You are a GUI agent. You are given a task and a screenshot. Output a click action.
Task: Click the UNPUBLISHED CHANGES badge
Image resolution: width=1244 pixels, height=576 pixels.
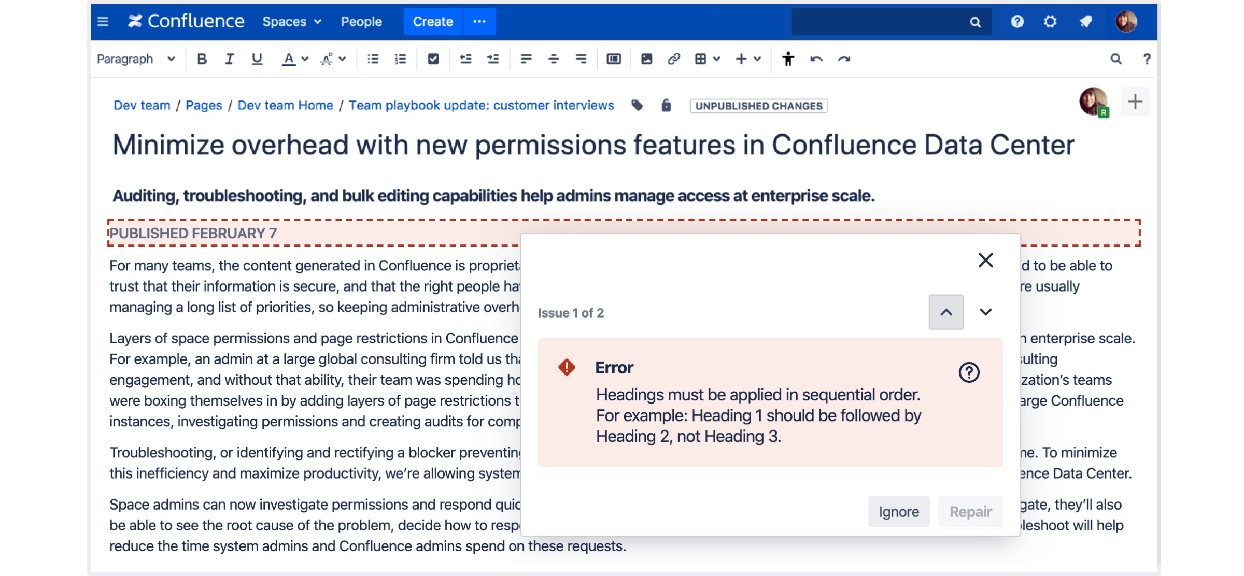(x=759, y=106)
